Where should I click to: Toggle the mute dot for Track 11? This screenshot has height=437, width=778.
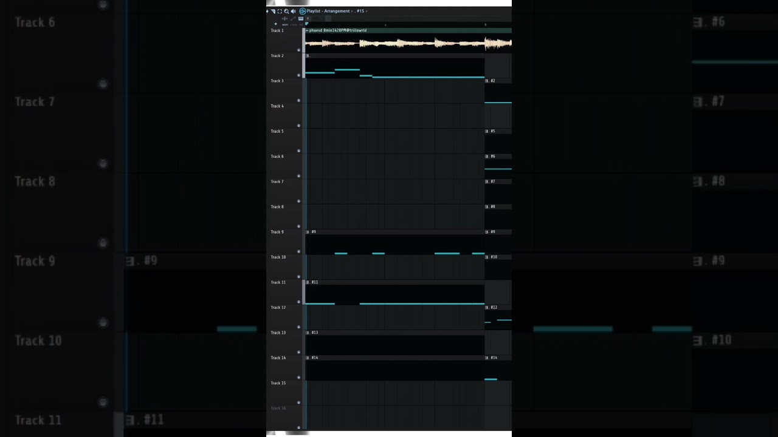(298, 302)
